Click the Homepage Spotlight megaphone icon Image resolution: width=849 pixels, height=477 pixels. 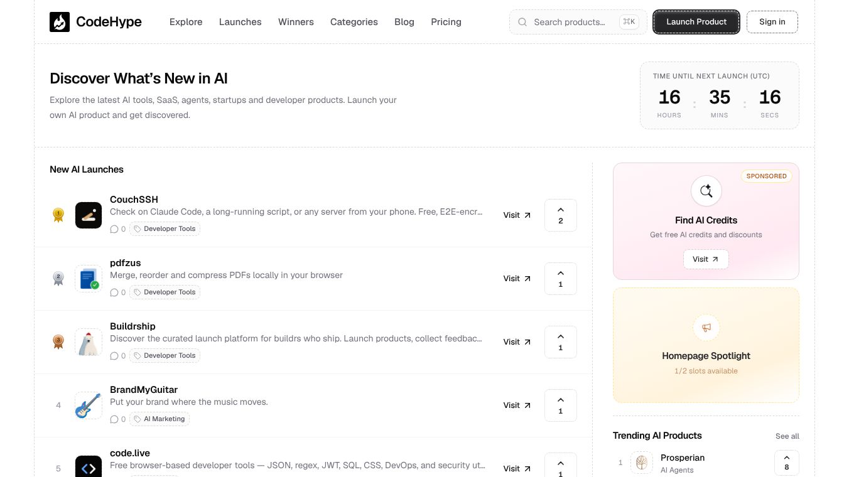[x=706, y=328]
